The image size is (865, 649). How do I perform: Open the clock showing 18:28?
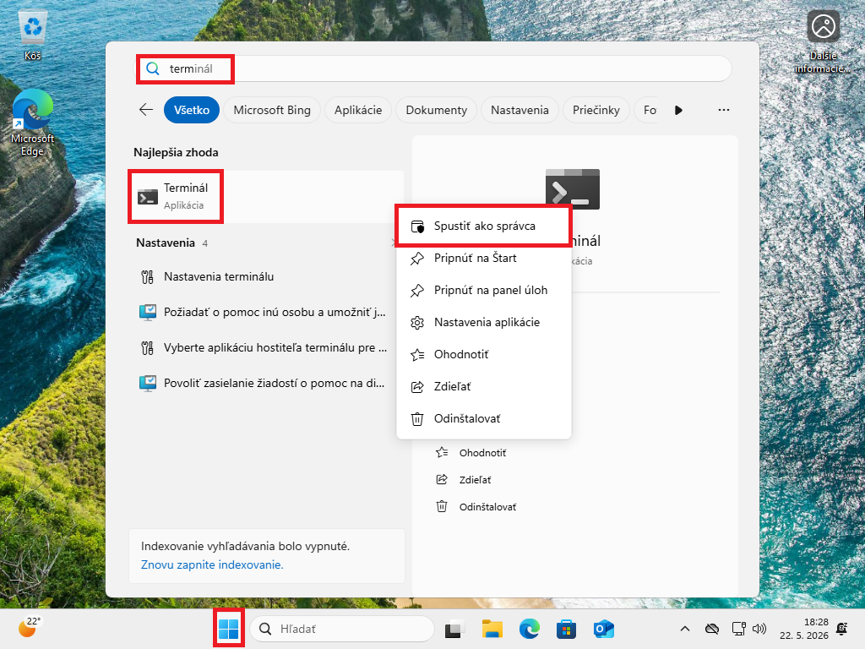pyautogui.click(x=804, y=629)
